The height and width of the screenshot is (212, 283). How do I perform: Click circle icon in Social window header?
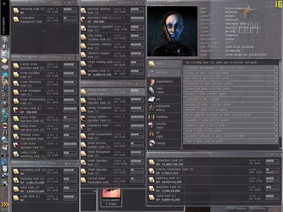[x=272, y=154]
